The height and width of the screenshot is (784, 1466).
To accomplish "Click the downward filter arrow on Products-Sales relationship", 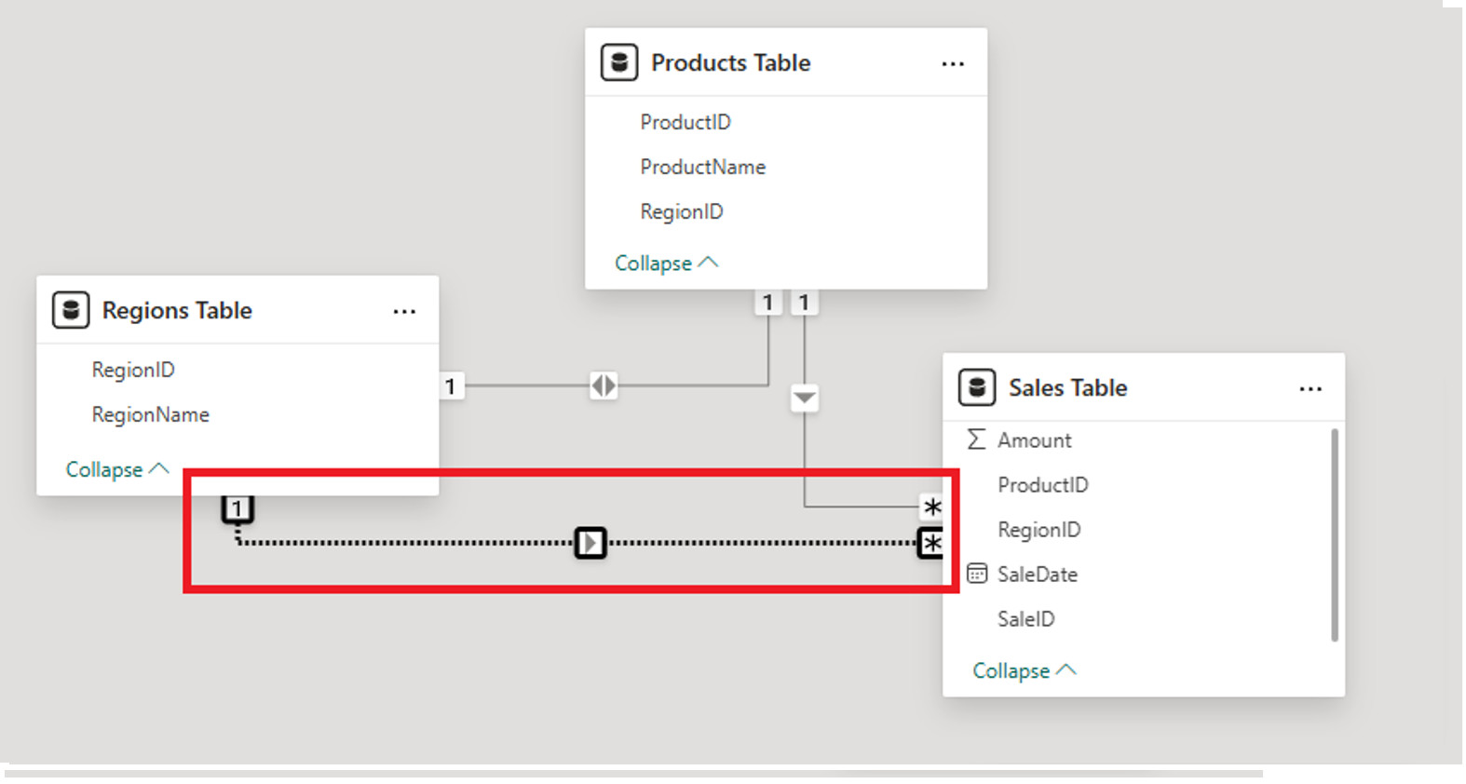I will [x=805, y=399].
